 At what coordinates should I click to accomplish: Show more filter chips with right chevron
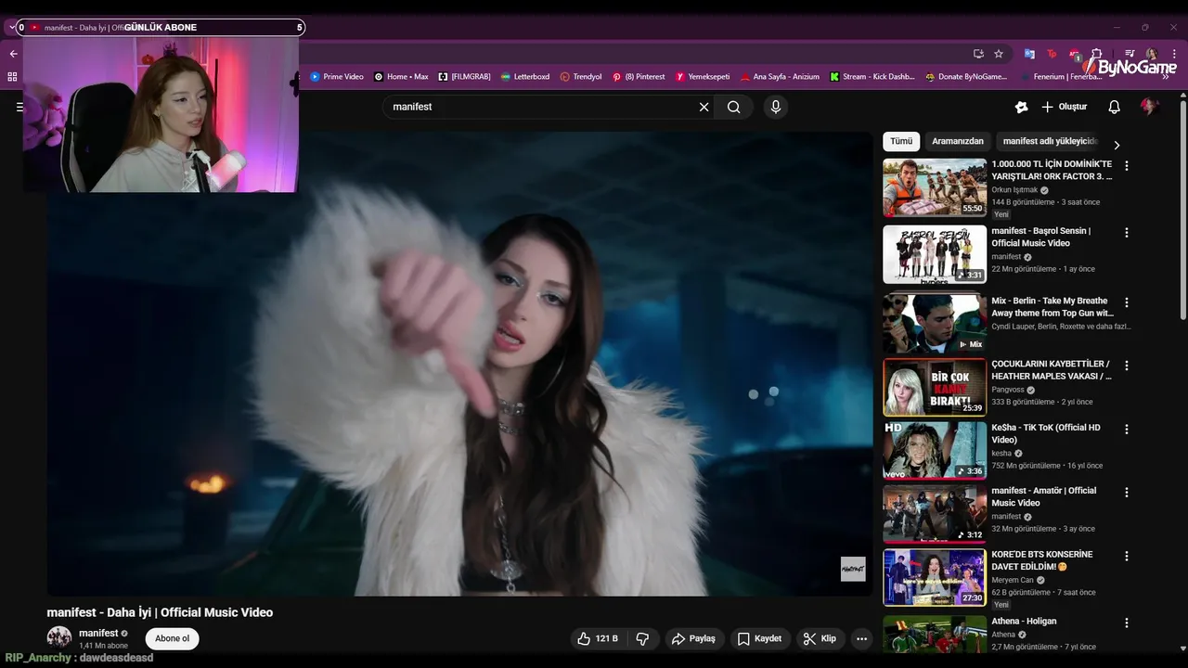1117,145
